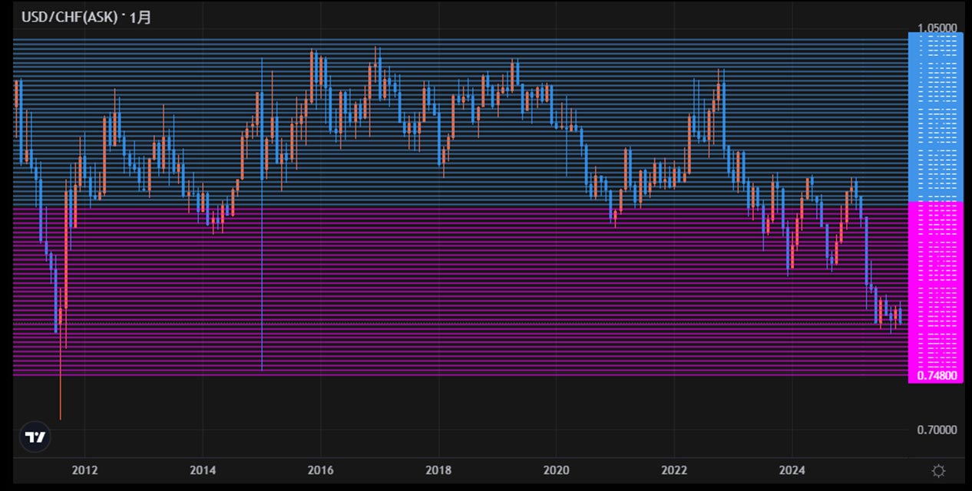Click the magenta 0.74800 price label

[x=936, y=376]
